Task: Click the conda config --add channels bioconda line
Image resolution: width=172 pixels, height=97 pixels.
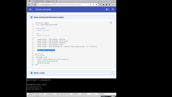Action: coord(51,43)
